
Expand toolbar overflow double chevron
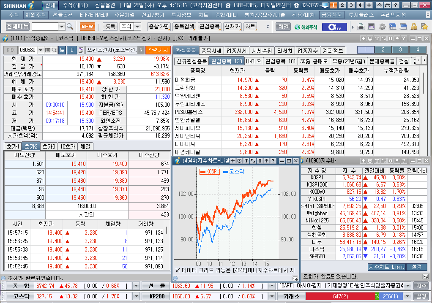click(x=268, y=27)
